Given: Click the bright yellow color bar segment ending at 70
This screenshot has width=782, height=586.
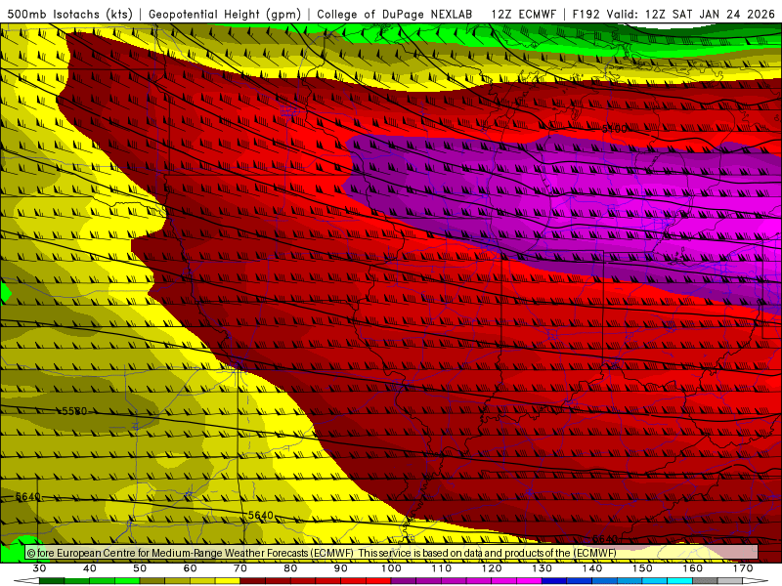Looking at the screenshot, I should [x=228, y=581].
